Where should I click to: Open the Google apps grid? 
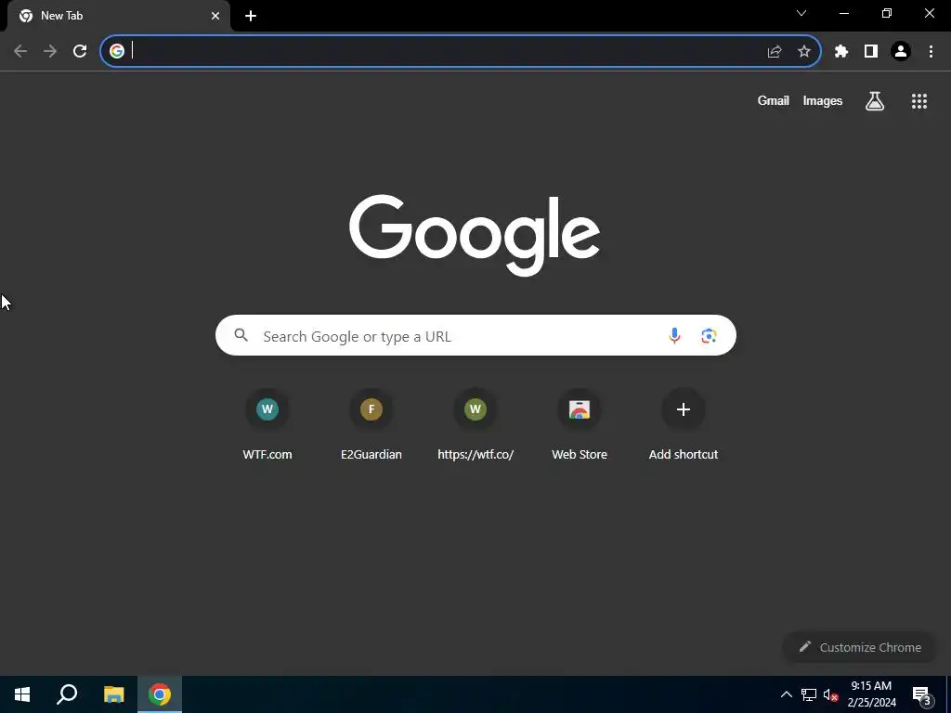point(919,101)
